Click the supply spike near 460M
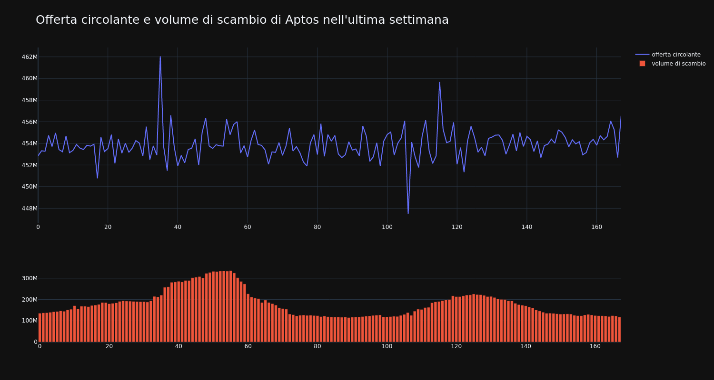Image resolution: width=714 pixels, height=380 pixels. point(439,82)
